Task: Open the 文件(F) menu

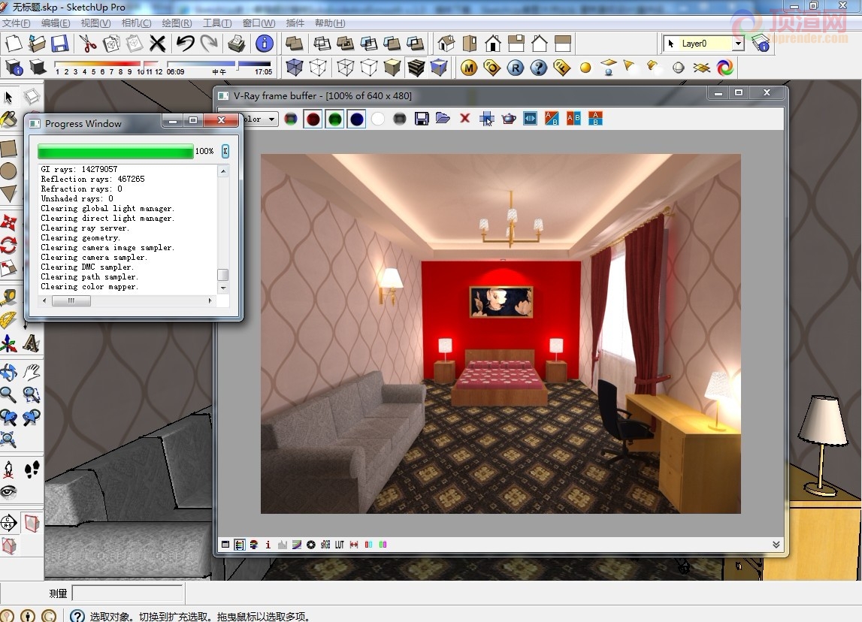Action: click(x=16, y=23)
